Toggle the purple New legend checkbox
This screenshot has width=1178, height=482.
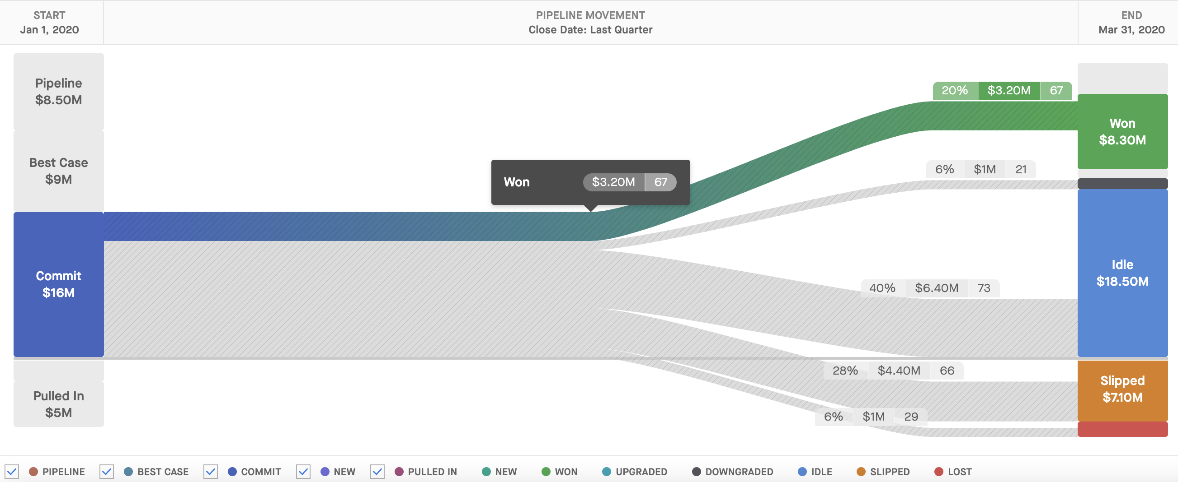click(x=303, y=472)
